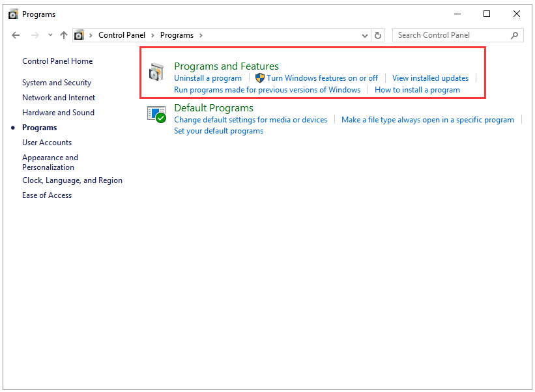Click the Control Panel icon in address bar
Image resolution: width=535 pixels, height=392 pixels.
tap(79, 35)
